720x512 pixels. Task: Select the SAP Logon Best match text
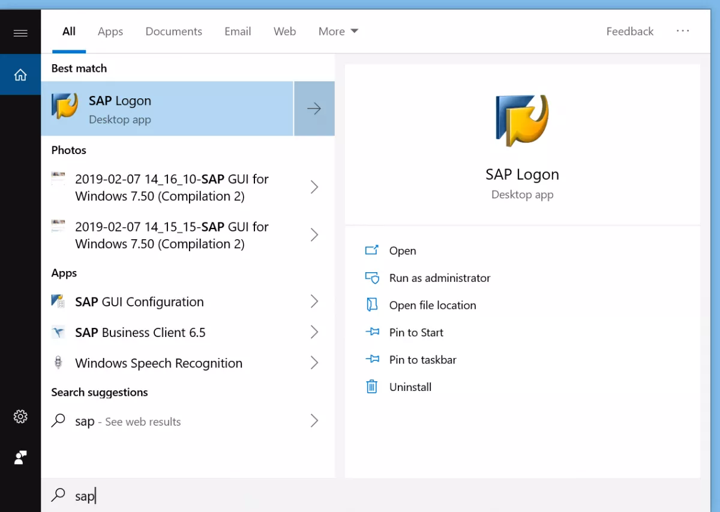[x=120, y=101]
